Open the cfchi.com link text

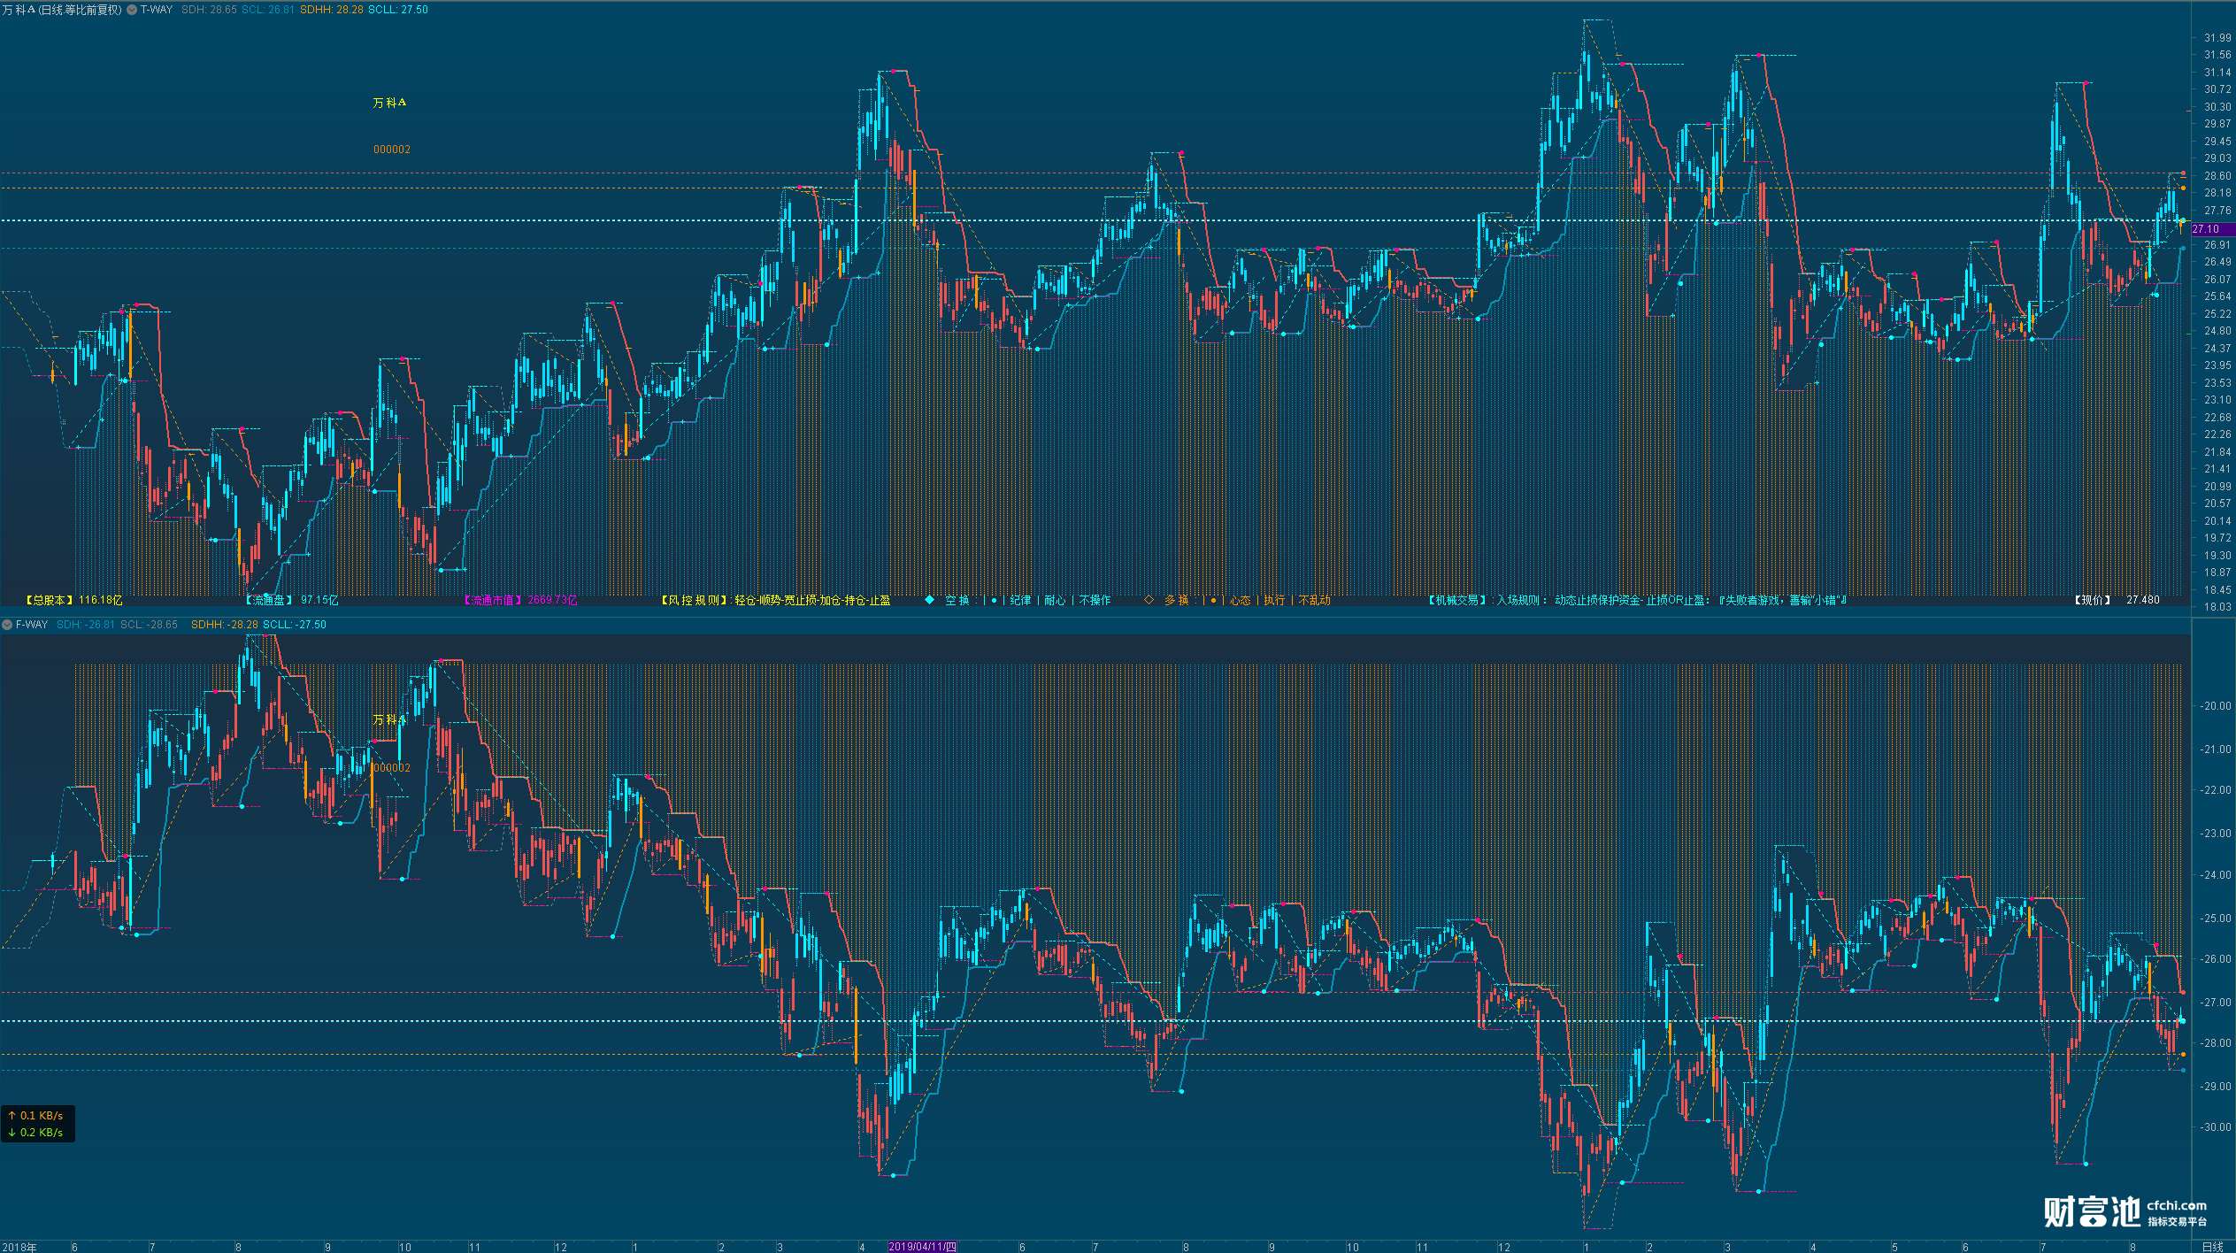click(x=2177, y=1205)
